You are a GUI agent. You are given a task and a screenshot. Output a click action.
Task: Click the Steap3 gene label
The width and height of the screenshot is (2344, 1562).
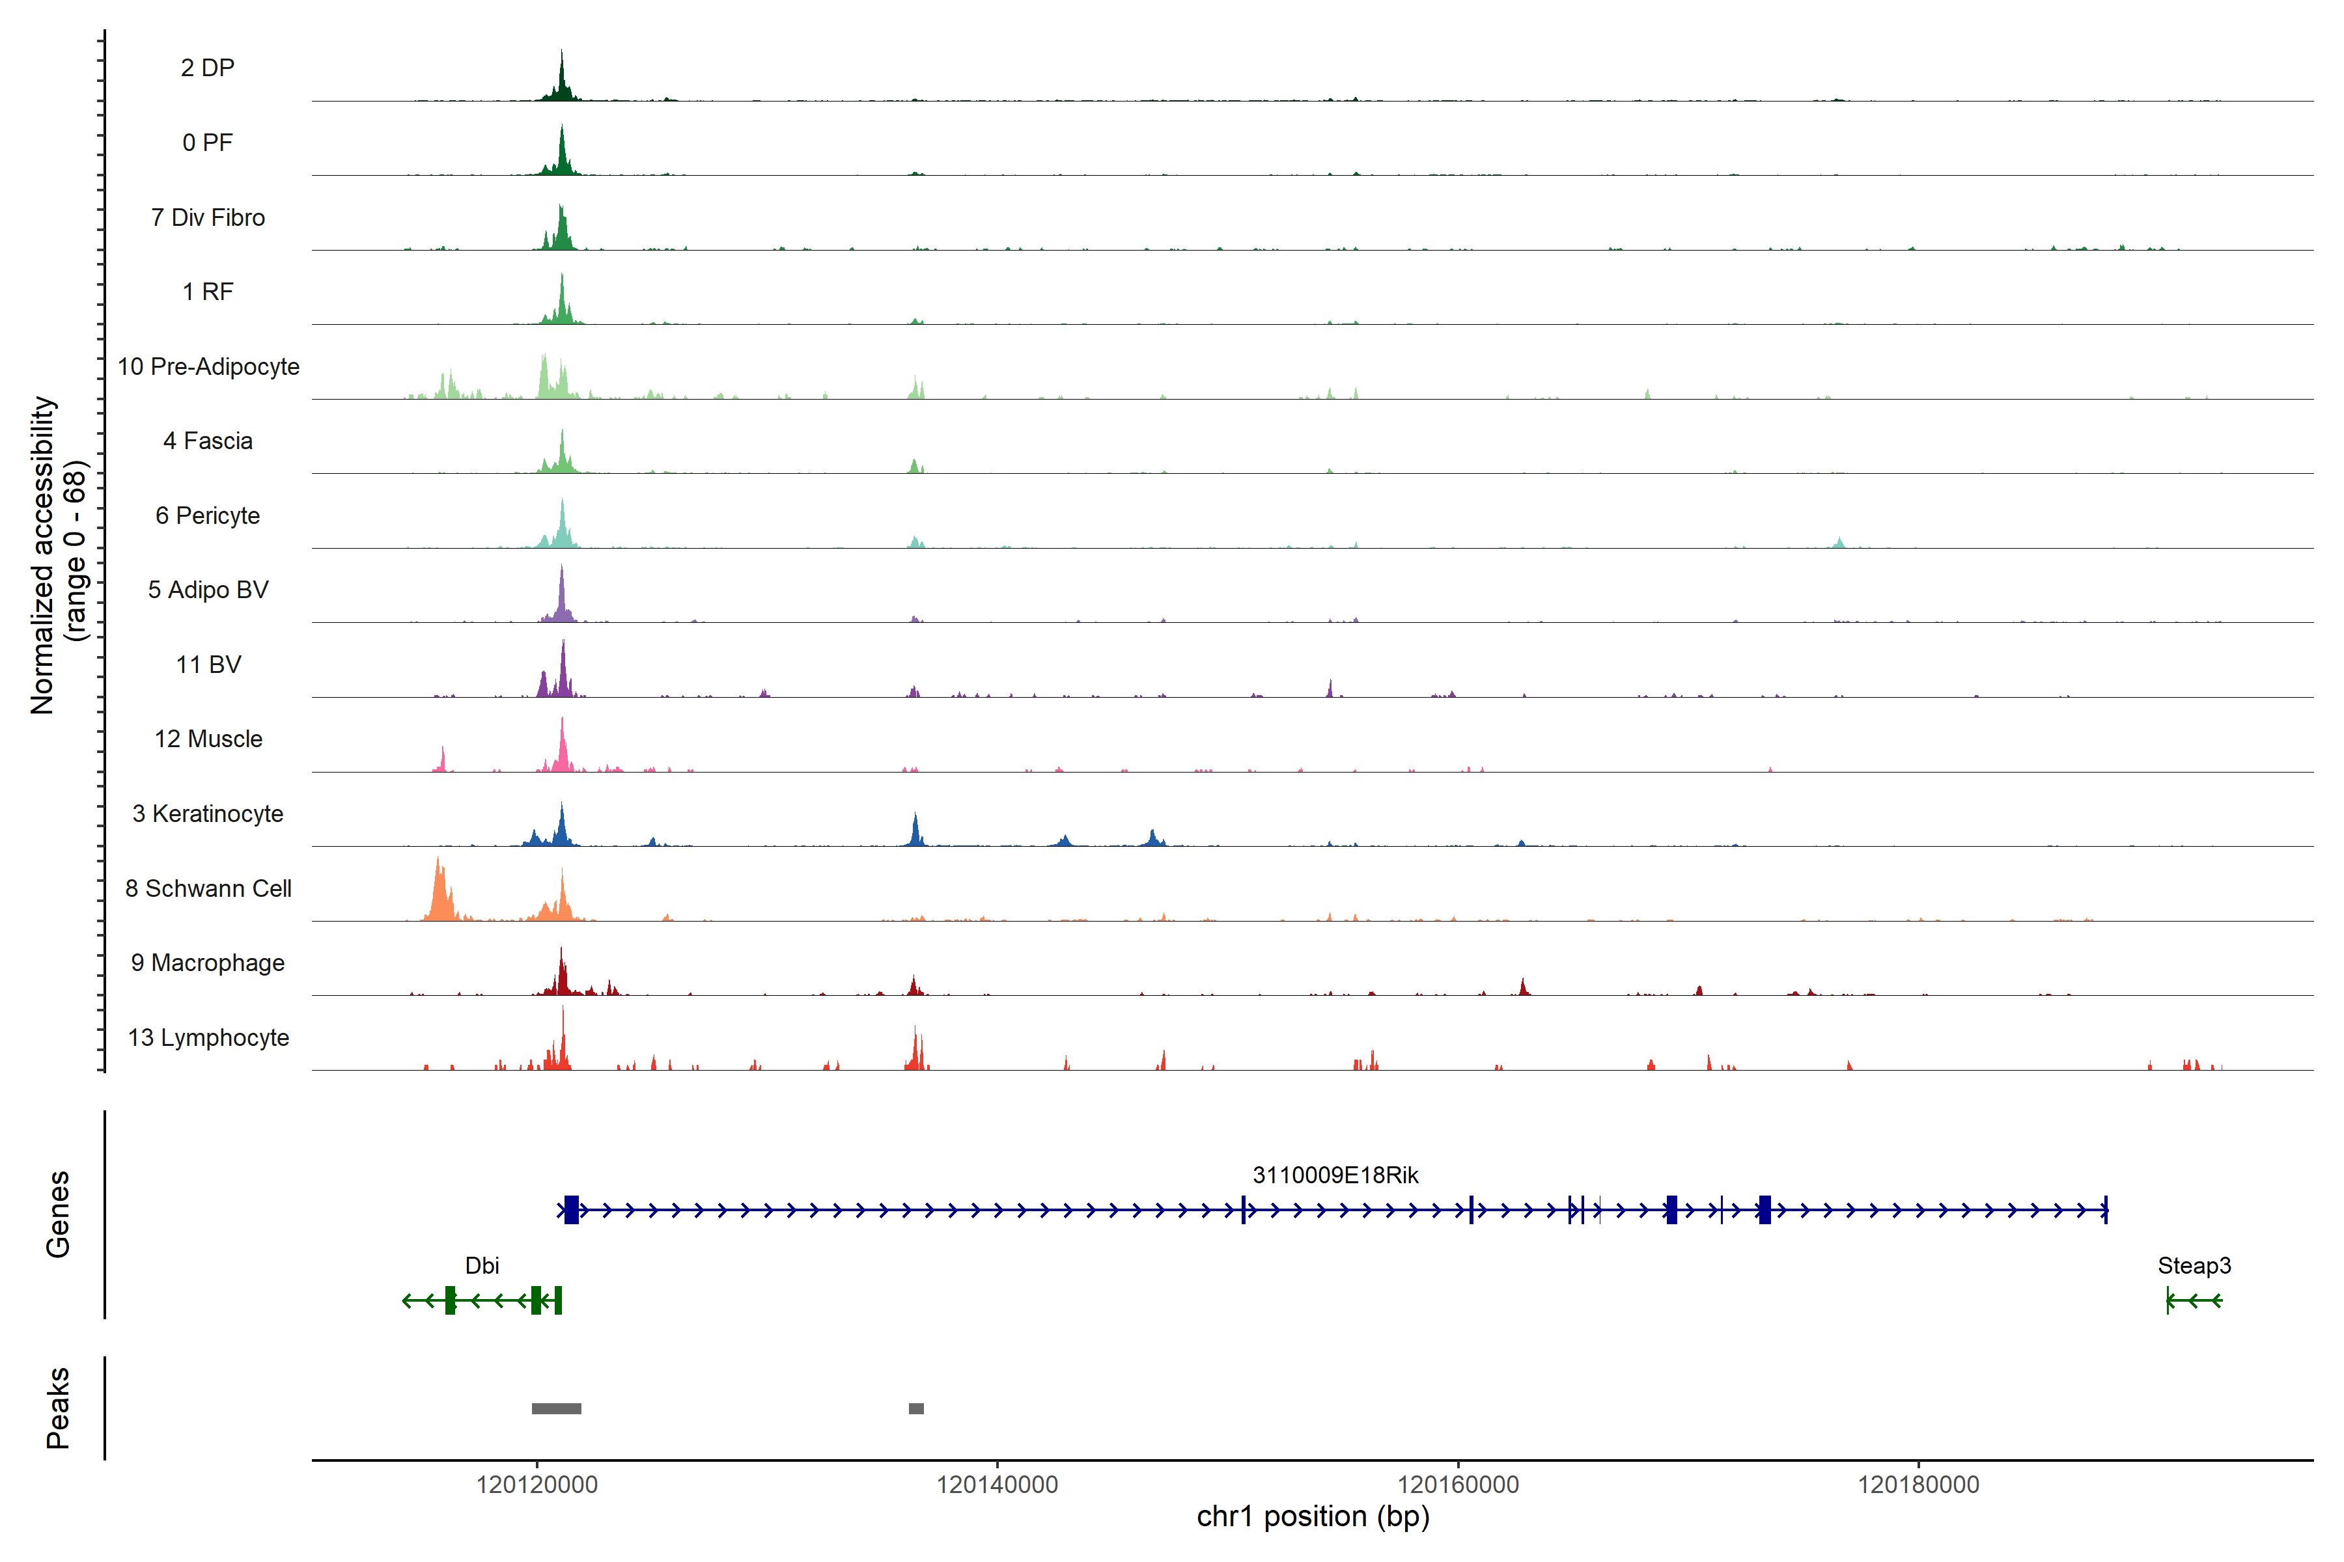(x=2194, y=1265)
